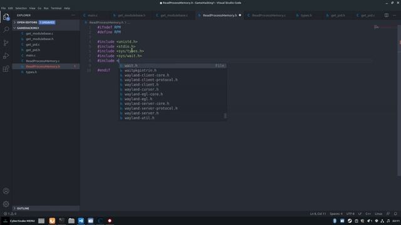Image resolution: width=401 pixels, height=225 pixels.
Task: Click the red record icon in taskbar
Action: (110, 221)
